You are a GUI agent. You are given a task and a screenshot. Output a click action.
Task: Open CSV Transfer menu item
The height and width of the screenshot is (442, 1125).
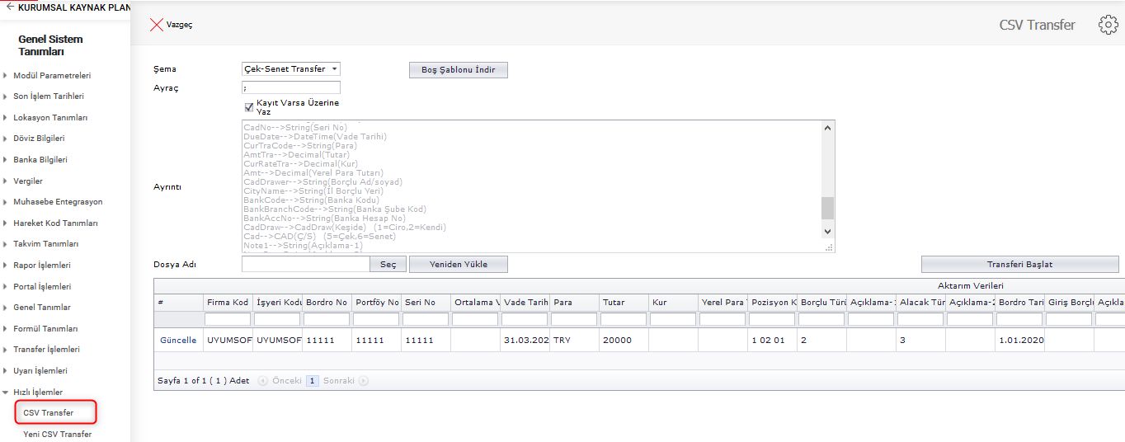(x=49, y=412)
